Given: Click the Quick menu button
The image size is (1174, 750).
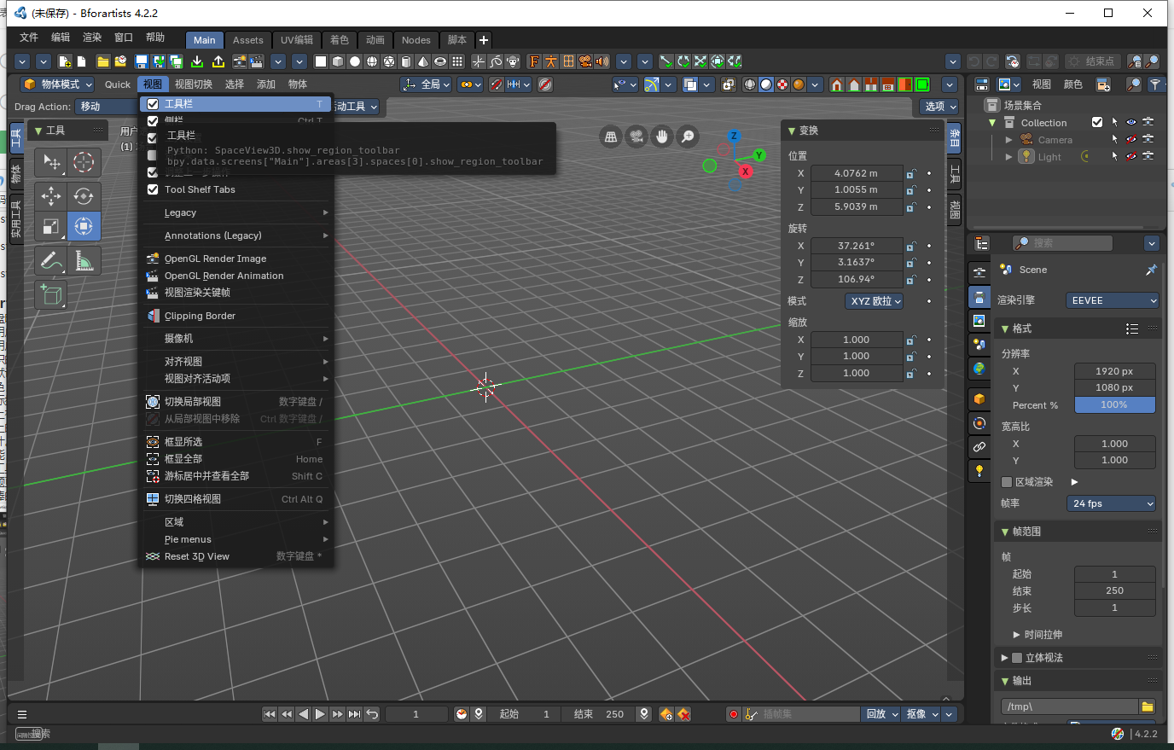Looking at the screenshot, I should [x=118, y=84].
